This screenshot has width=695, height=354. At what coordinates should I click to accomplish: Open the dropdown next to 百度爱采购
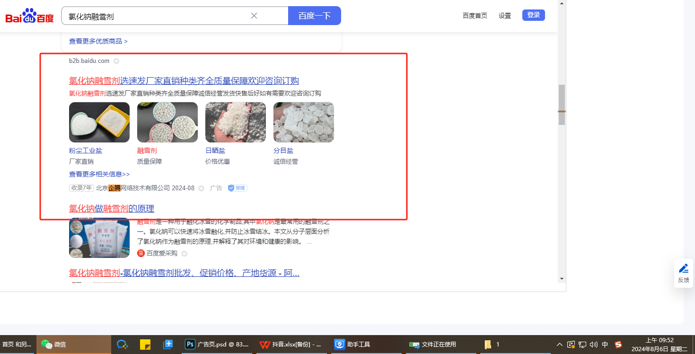(x=185, y=254)
